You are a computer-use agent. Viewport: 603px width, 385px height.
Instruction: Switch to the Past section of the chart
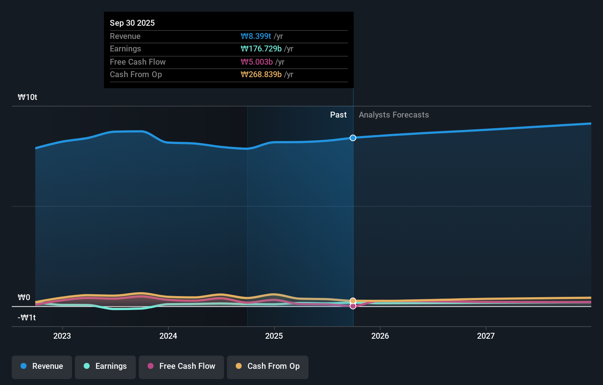[338, 115]
